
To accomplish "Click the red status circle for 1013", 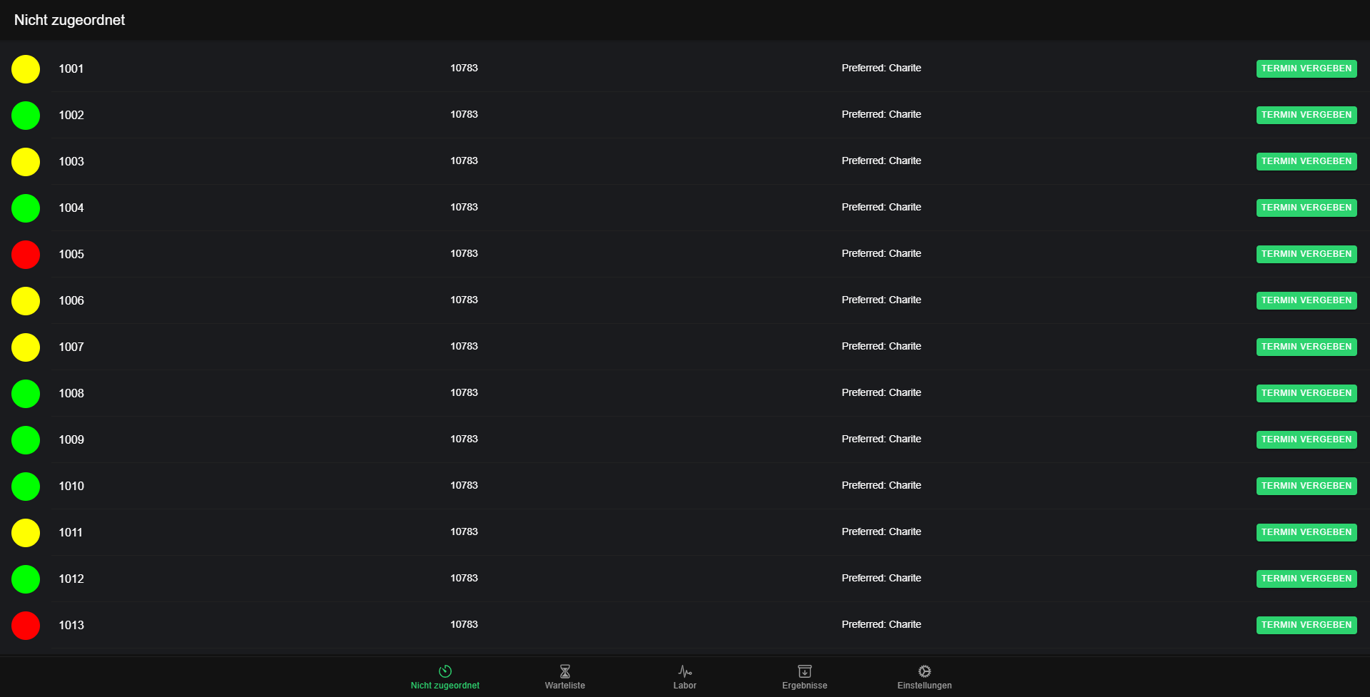I will [26, 626].
